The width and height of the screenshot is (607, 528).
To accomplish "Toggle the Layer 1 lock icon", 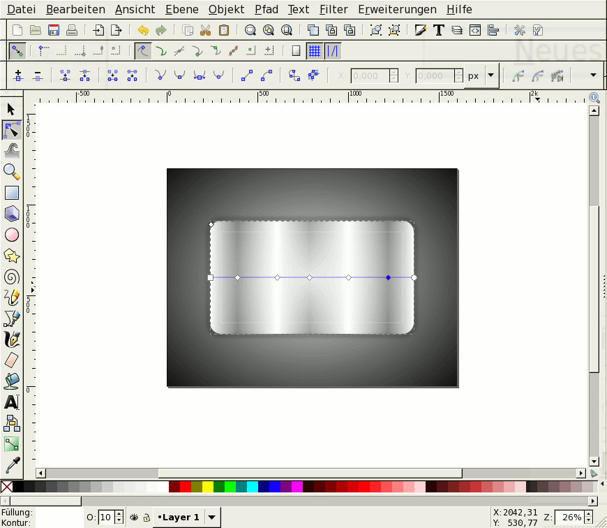I will (x=146, y=518).
